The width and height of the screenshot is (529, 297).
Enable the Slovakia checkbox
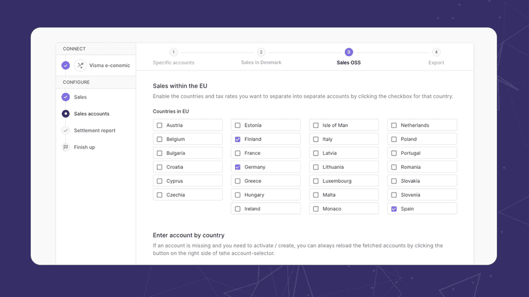pyautogui.click(x=394, y=181)
